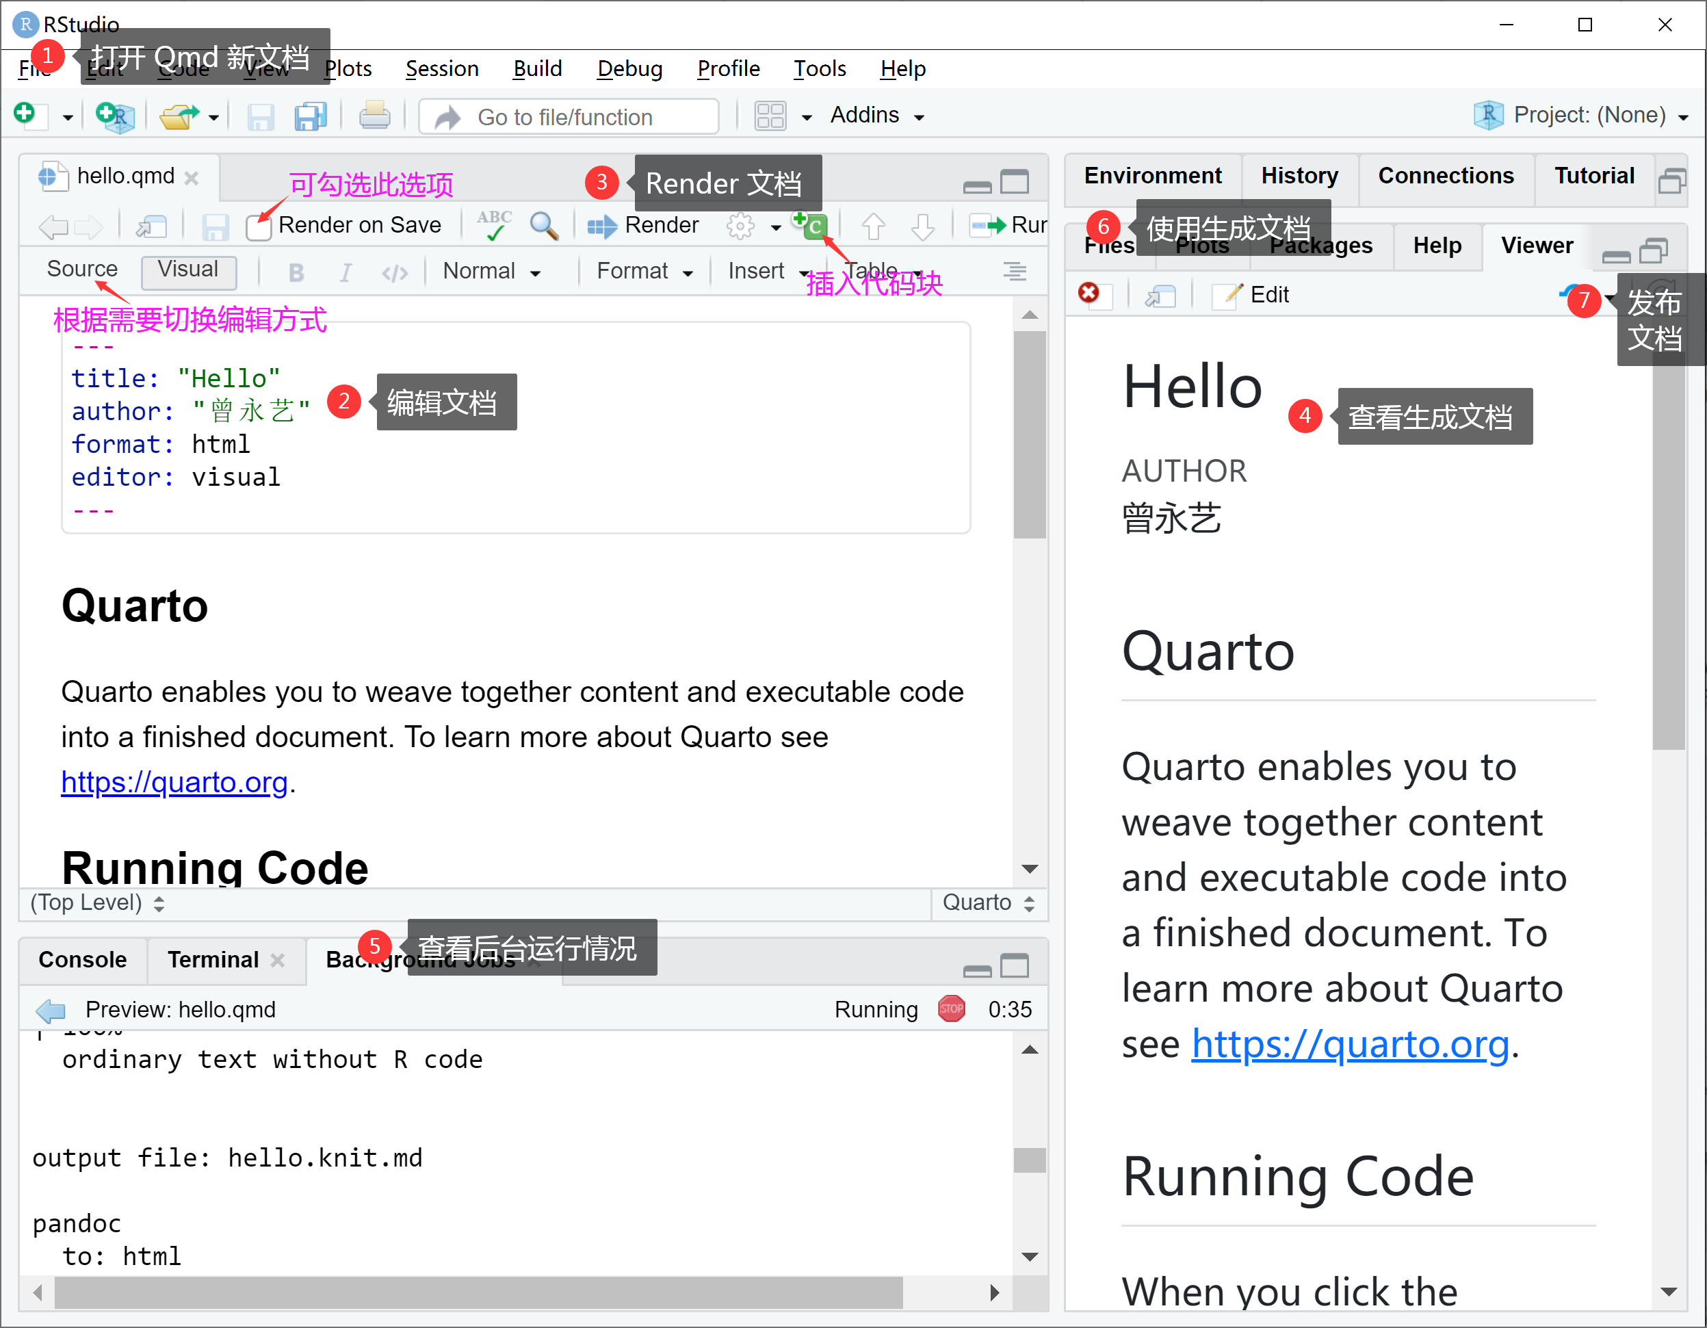Click red Clear Viewer icon

click(x=1089, y=293)
